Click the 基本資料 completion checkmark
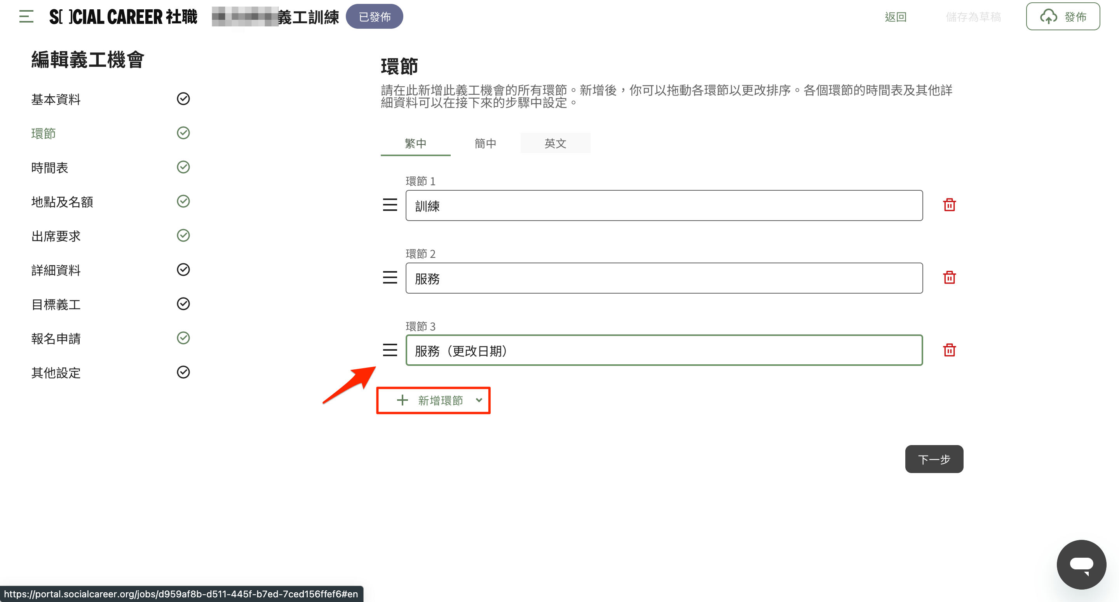1119x602 pixels. tap(183, 99)
